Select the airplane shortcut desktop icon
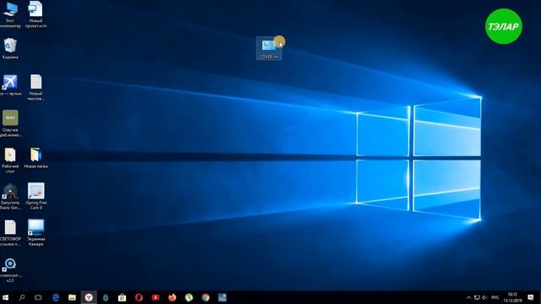 coord(10,85)
